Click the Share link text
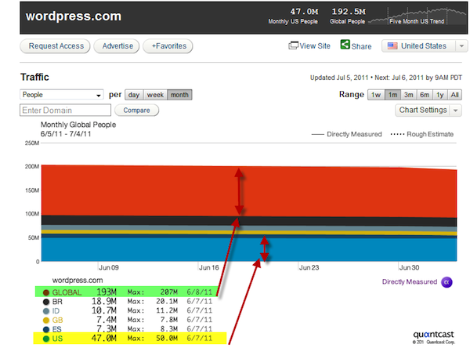470x348 pixels. point(361,46)
